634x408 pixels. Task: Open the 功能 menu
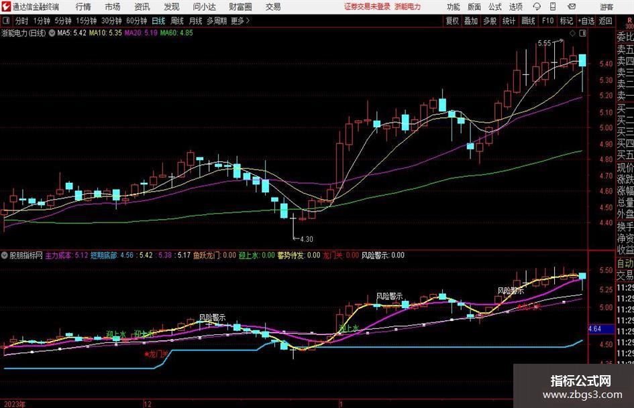[454, 7]
